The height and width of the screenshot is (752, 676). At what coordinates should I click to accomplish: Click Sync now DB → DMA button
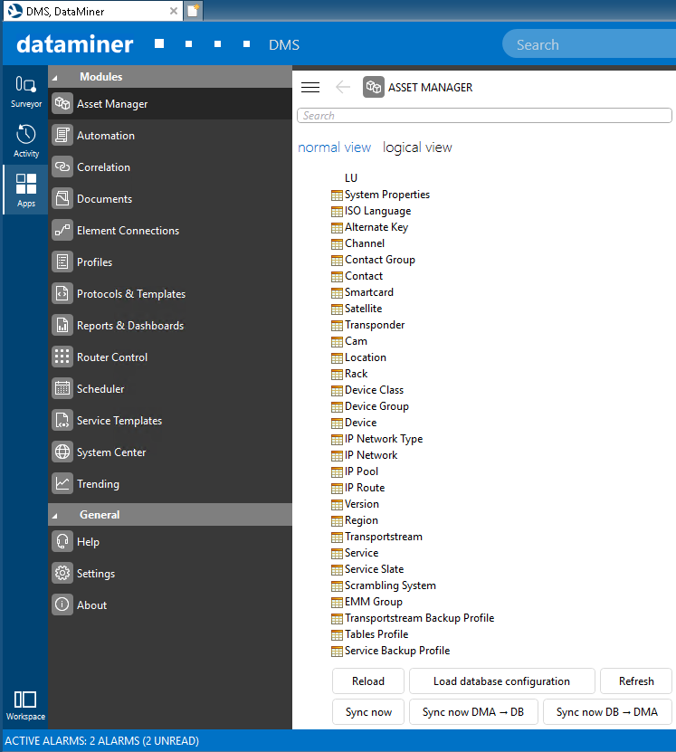tap(607, 711)
